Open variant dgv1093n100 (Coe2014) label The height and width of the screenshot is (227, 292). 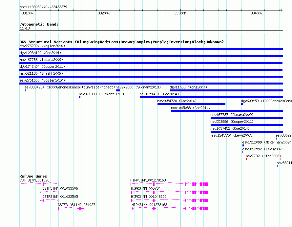[x=40, y=53]
